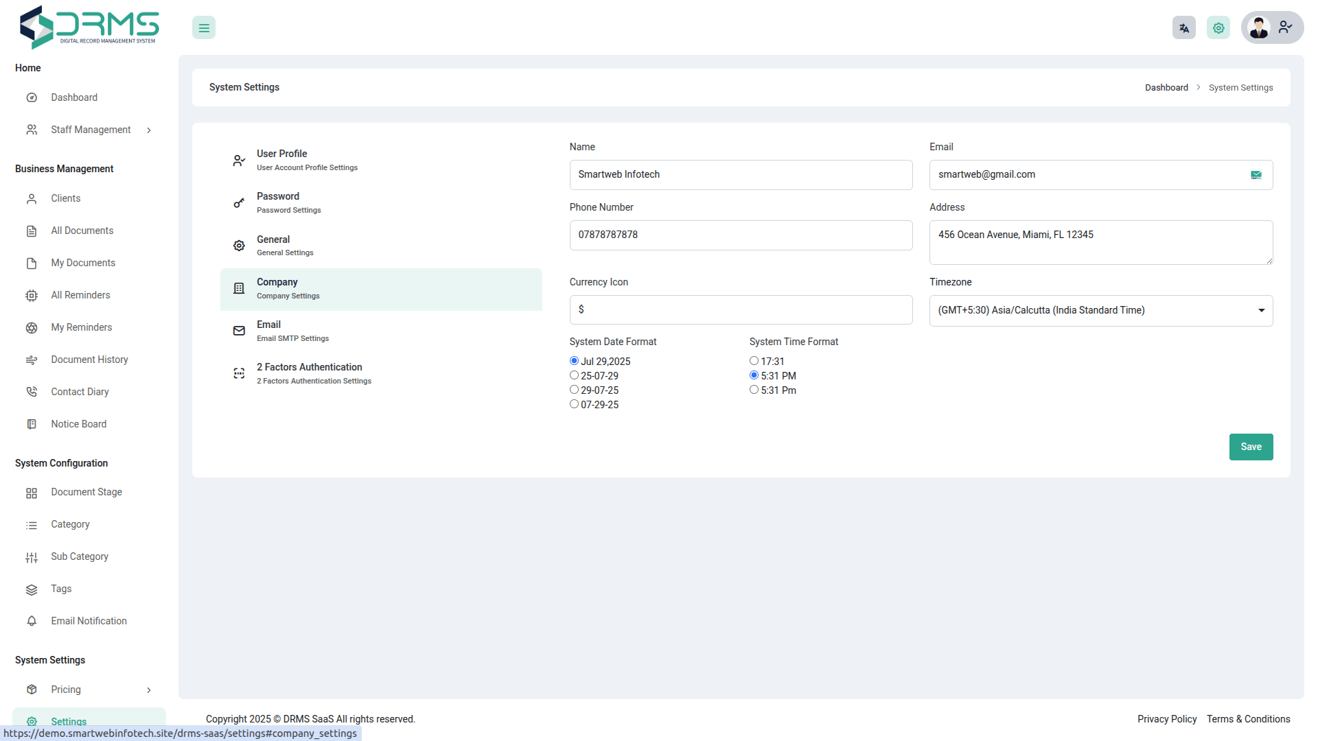Click the Phone Number input field
The height and width of the screenshot is (741, 1318).
[740, 235]
